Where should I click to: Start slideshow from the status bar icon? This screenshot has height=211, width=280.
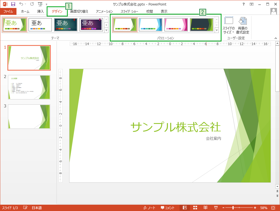[x=215, y=207]
